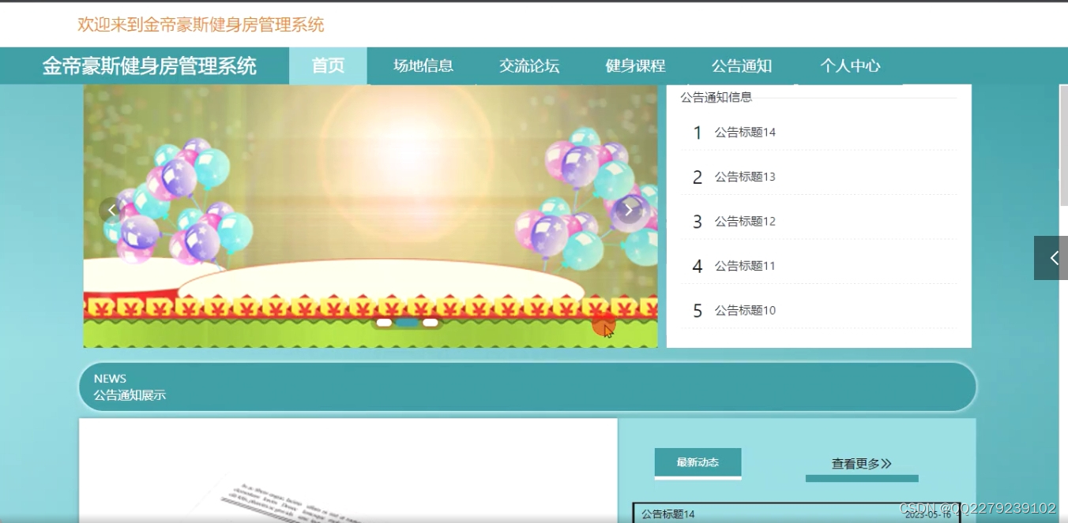Open announcement 公告标题12
Image resolution: width=1068 pixels, height=523 pixels.
point(818,222)
